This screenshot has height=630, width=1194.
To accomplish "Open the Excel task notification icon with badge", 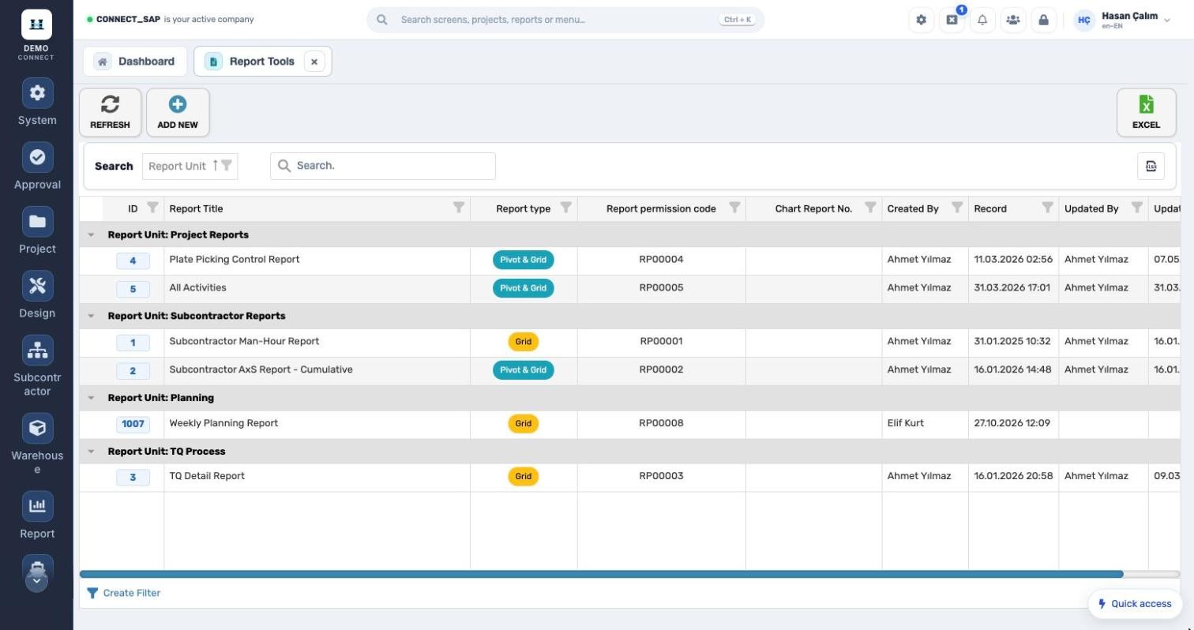I will (x=952, y=20).
